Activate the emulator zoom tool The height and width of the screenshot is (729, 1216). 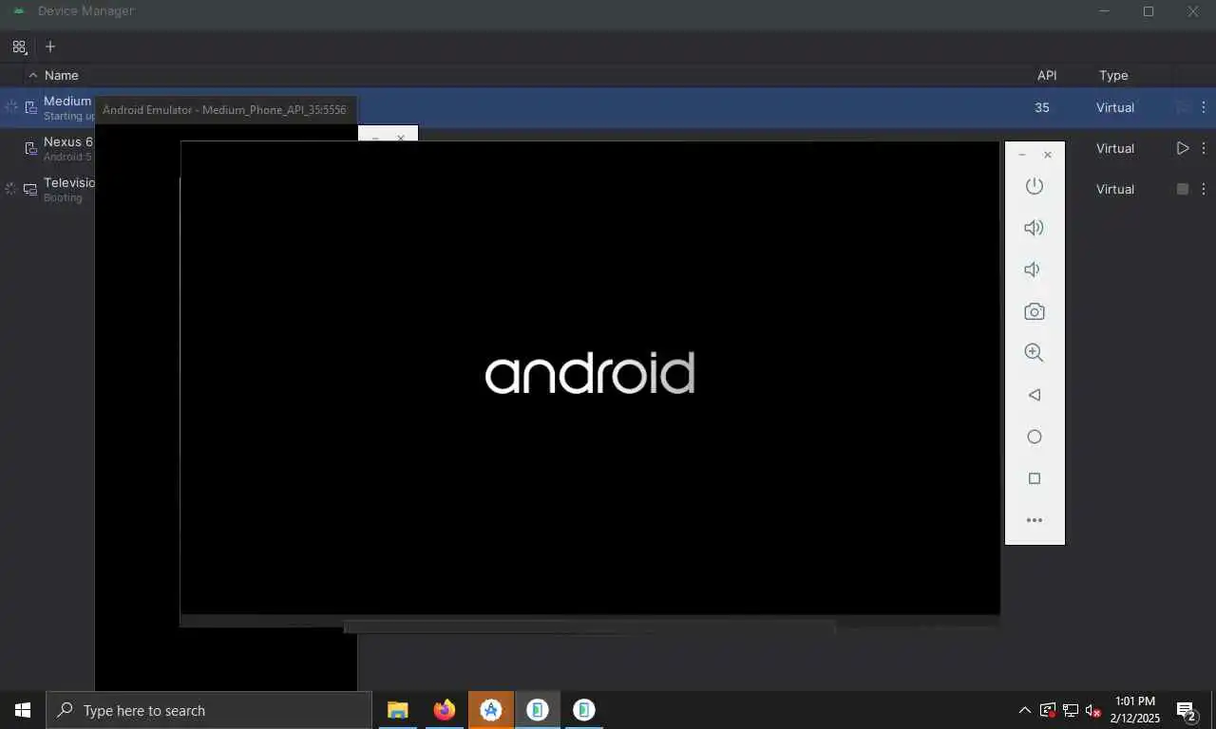click(1035, 353)
